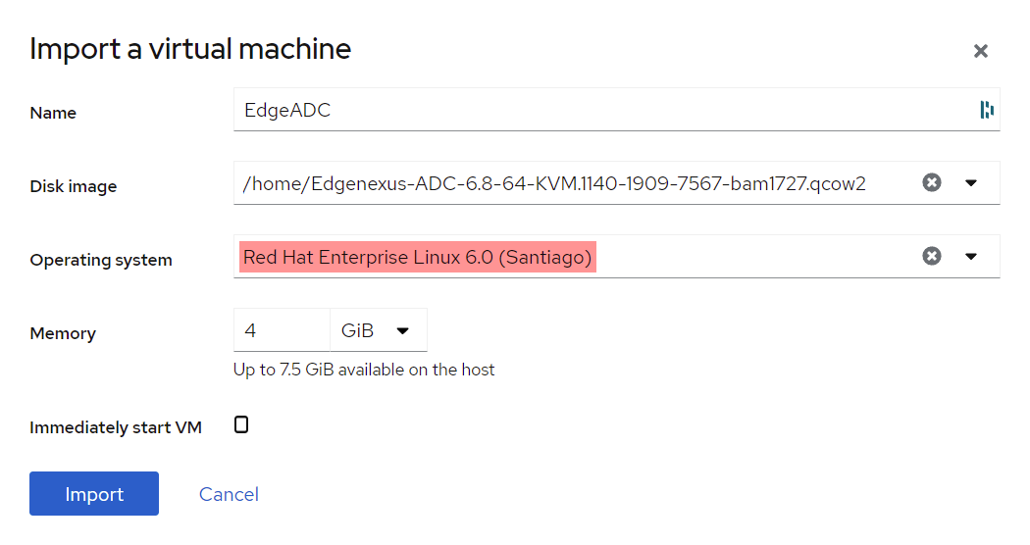Click the Disk image label
Viewport: 1030px width, 545px height.
tap(74, 186)
